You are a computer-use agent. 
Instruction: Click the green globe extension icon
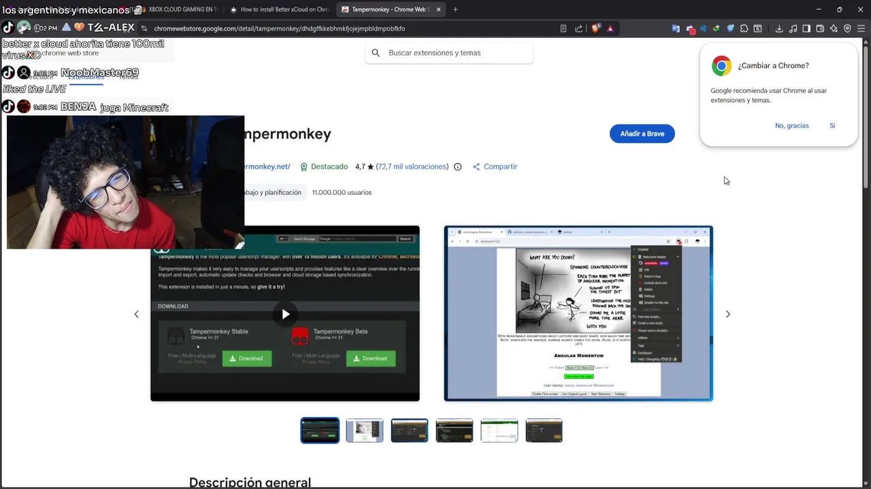click(x=717, y=29)
